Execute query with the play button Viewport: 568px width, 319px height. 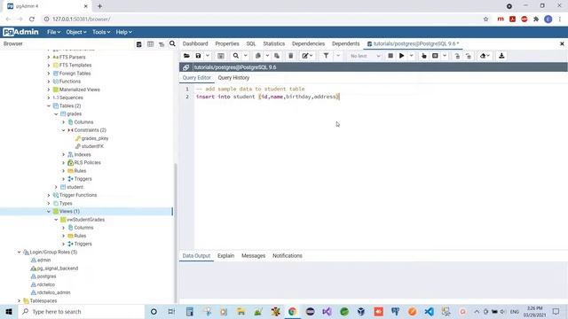[x=402, y=56]
